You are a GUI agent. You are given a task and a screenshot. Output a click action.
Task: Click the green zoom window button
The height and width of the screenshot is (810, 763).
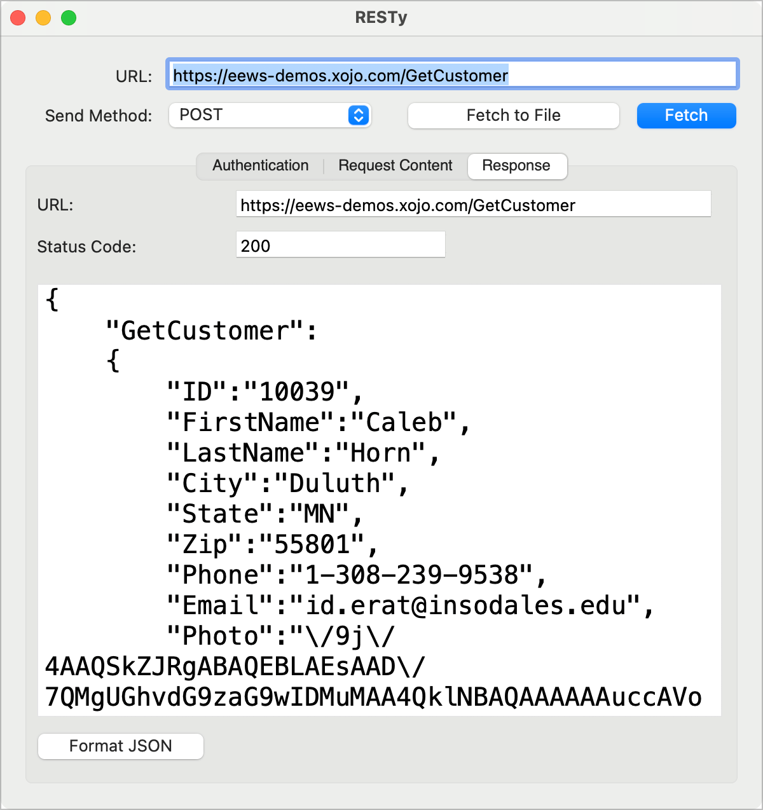coord(69,18)
